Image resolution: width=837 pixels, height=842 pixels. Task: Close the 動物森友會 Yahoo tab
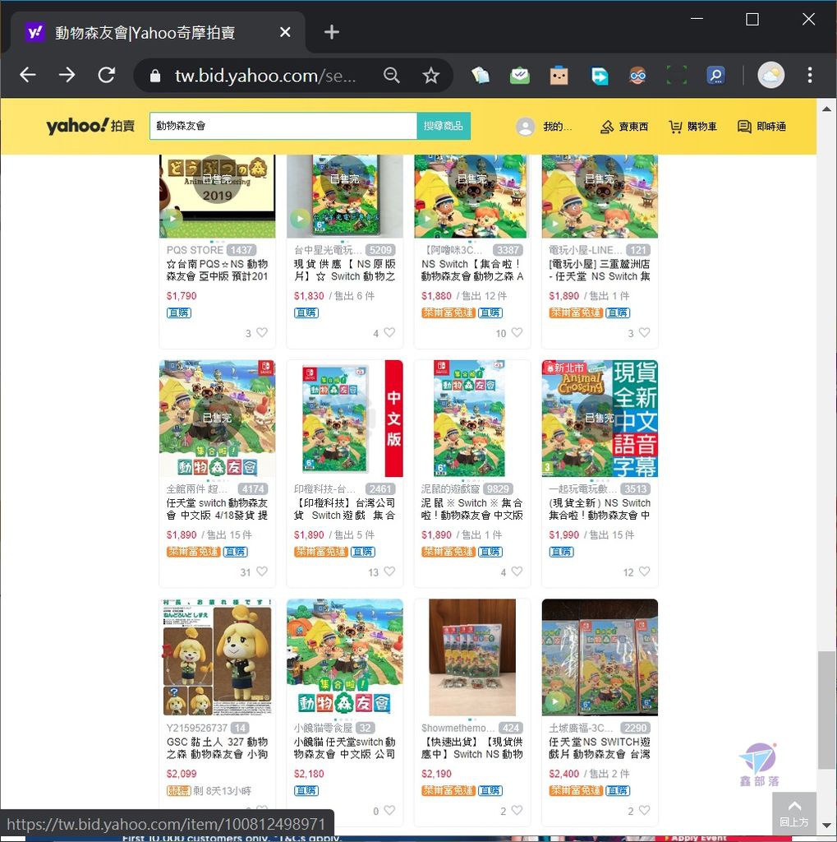[x=286, y=32]
